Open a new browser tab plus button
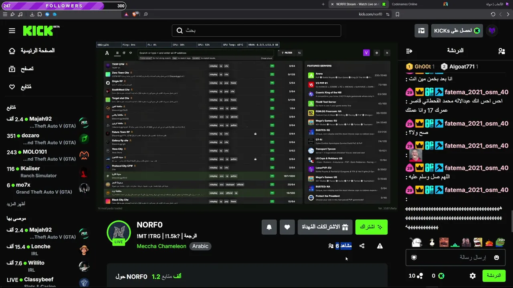The height and width of the screenshot is (288, 513). (323, 4)
